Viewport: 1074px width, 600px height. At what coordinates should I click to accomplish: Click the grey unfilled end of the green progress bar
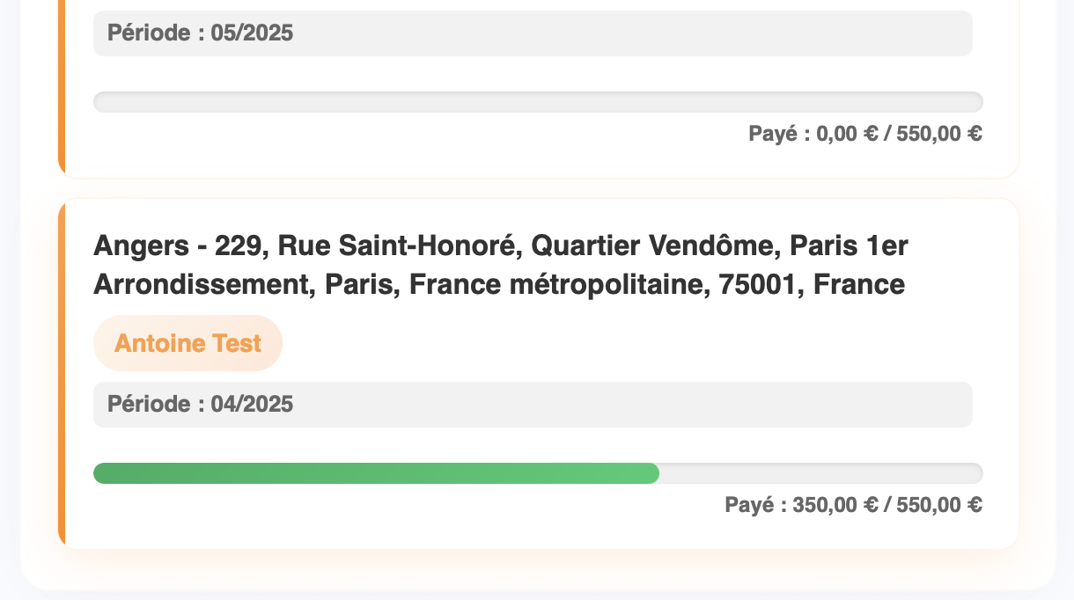(820, 473)
